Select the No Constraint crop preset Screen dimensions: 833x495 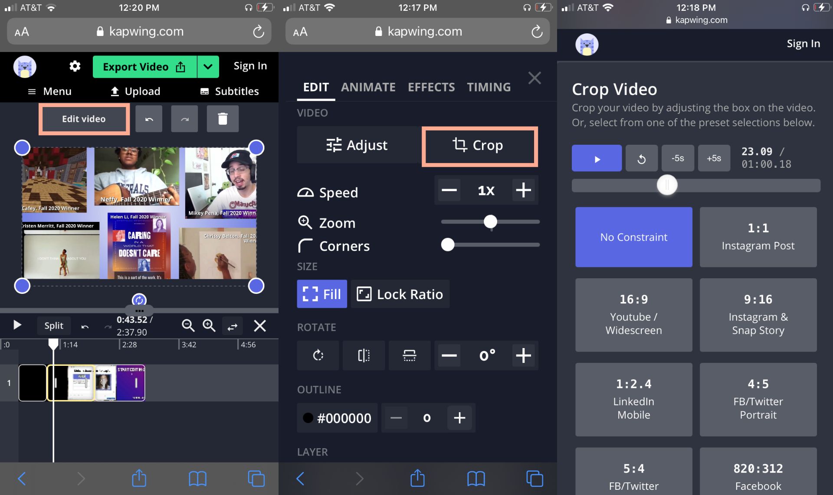(633, 237)
